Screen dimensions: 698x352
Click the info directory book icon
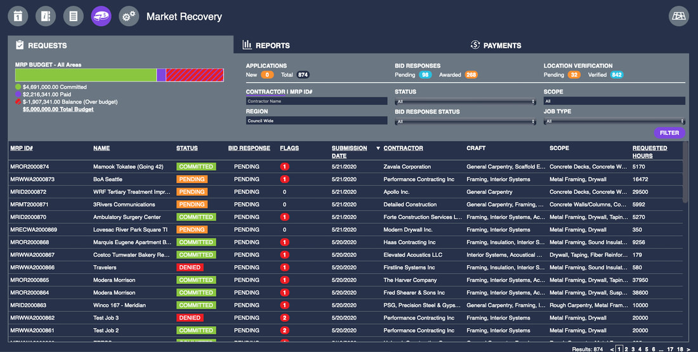click(46, 17)
